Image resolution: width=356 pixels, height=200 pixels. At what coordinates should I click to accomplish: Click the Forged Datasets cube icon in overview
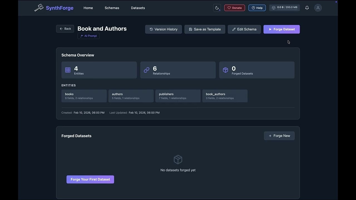coord(226,70)
